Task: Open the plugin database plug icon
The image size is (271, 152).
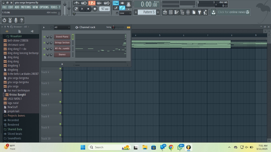Action: [x=200, y=12]
